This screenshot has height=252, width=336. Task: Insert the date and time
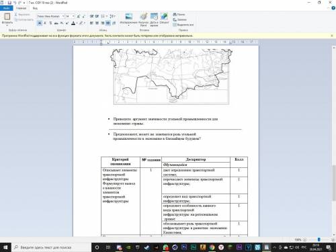[x=154, y=19]
